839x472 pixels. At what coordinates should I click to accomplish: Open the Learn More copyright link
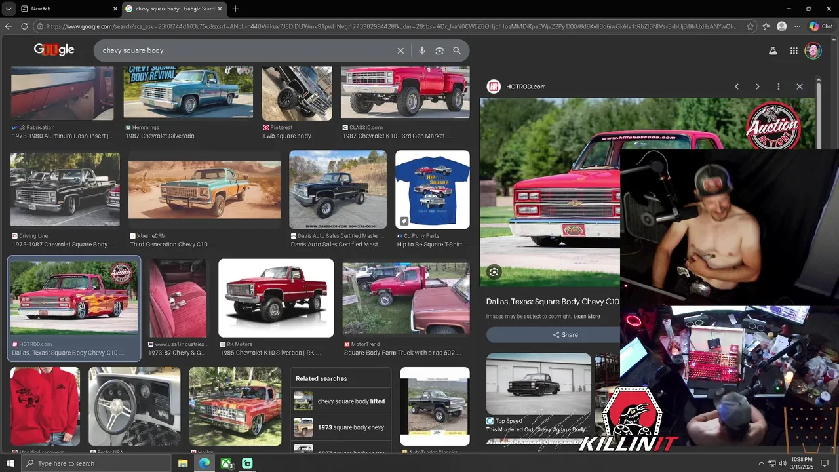pos(587,316)
